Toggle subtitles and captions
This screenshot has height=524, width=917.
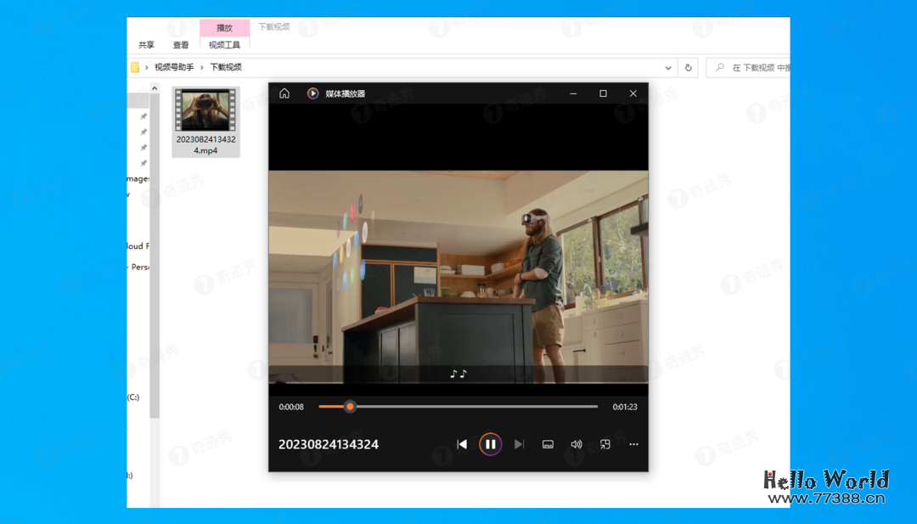tap(548, 444)
